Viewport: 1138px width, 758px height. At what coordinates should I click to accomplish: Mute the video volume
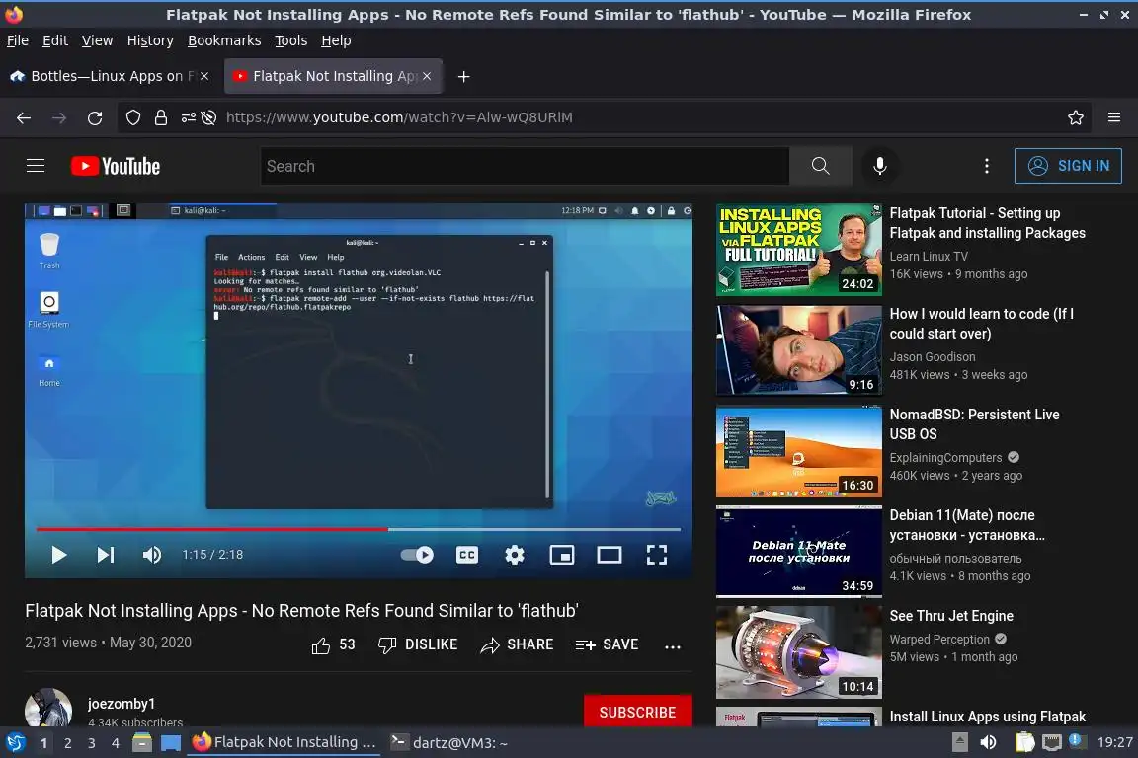tap(152, 555)
